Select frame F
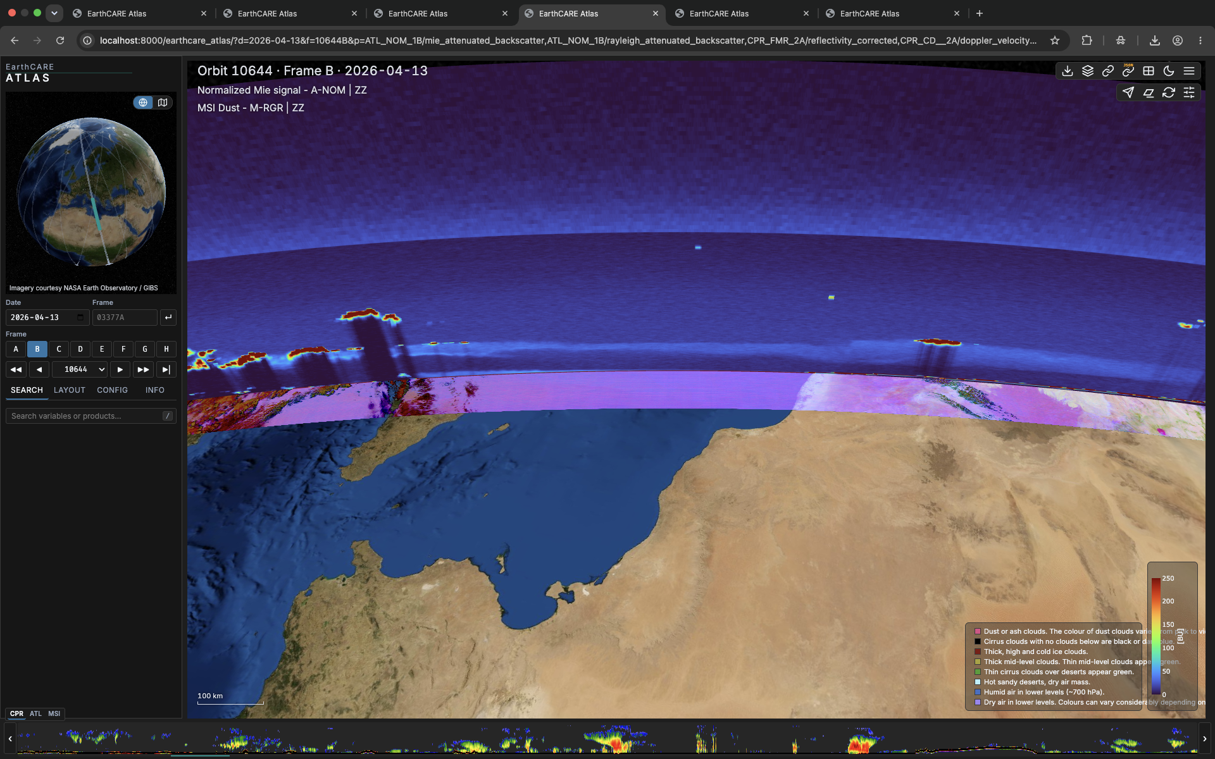The height and width of the screenshot is (759, 1215). (x=123, y=349)
